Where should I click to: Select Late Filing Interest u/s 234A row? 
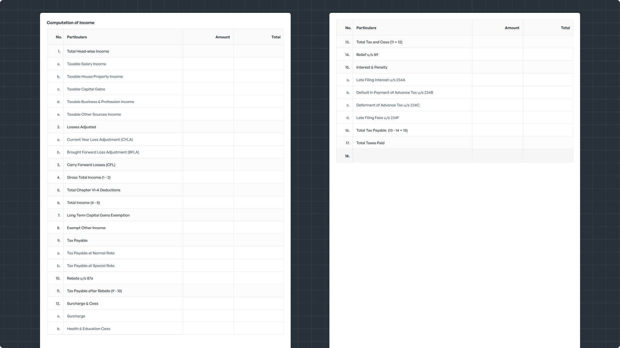(380, 80)
